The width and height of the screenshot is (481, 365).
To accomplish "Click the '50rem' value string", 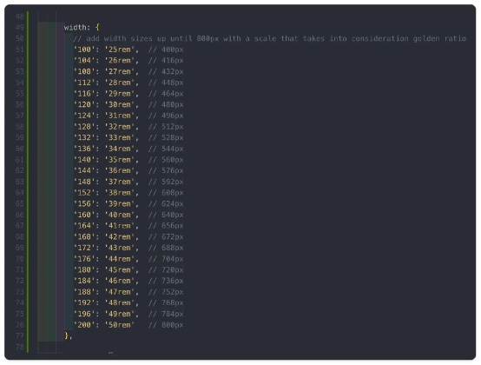I will [x=120, y=325].
